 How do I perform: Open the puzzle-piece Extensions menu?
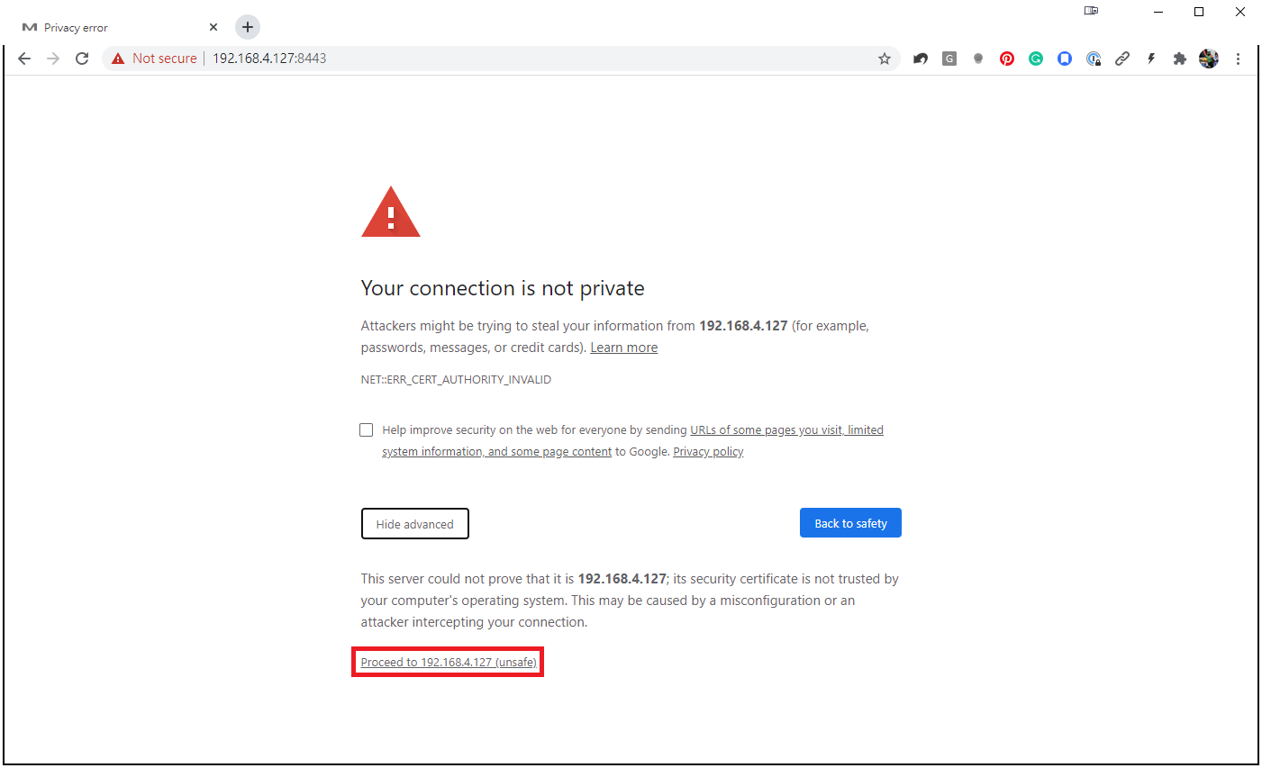pos(1179,59)
